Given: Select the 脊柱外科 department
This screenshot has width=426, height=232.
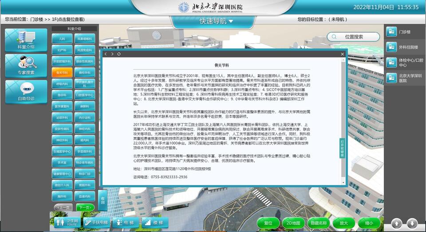Looking at the screenshot, I should [85, 72].
